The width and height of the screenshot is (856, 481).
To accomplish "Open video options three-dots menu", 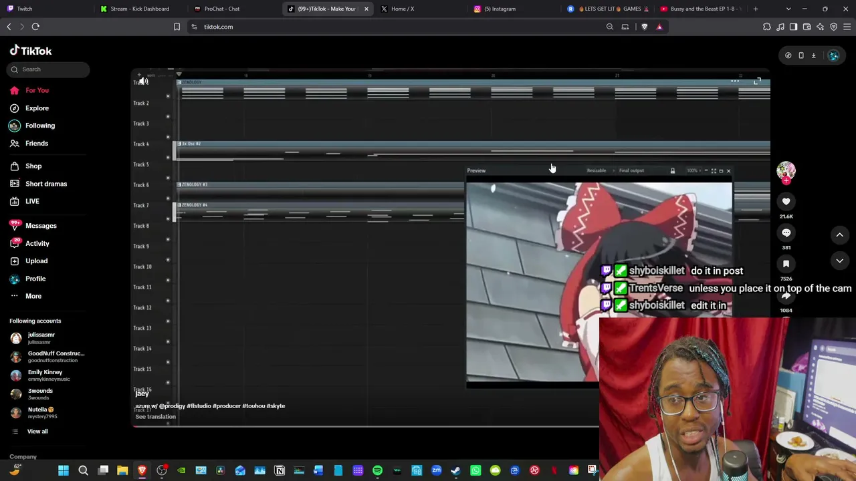I will (x=735, y=82).
